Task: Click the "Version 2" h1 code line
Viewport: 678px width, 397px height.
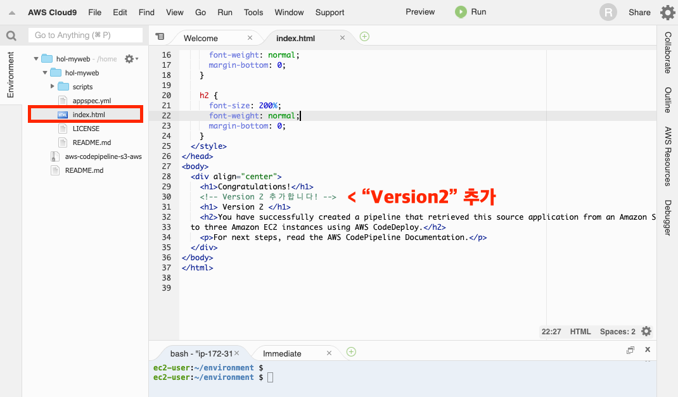Action: 245,207
